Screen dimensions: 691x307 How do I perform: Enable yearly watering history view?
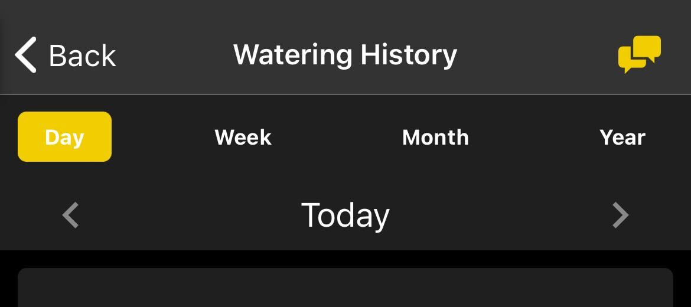click(622, 137)
